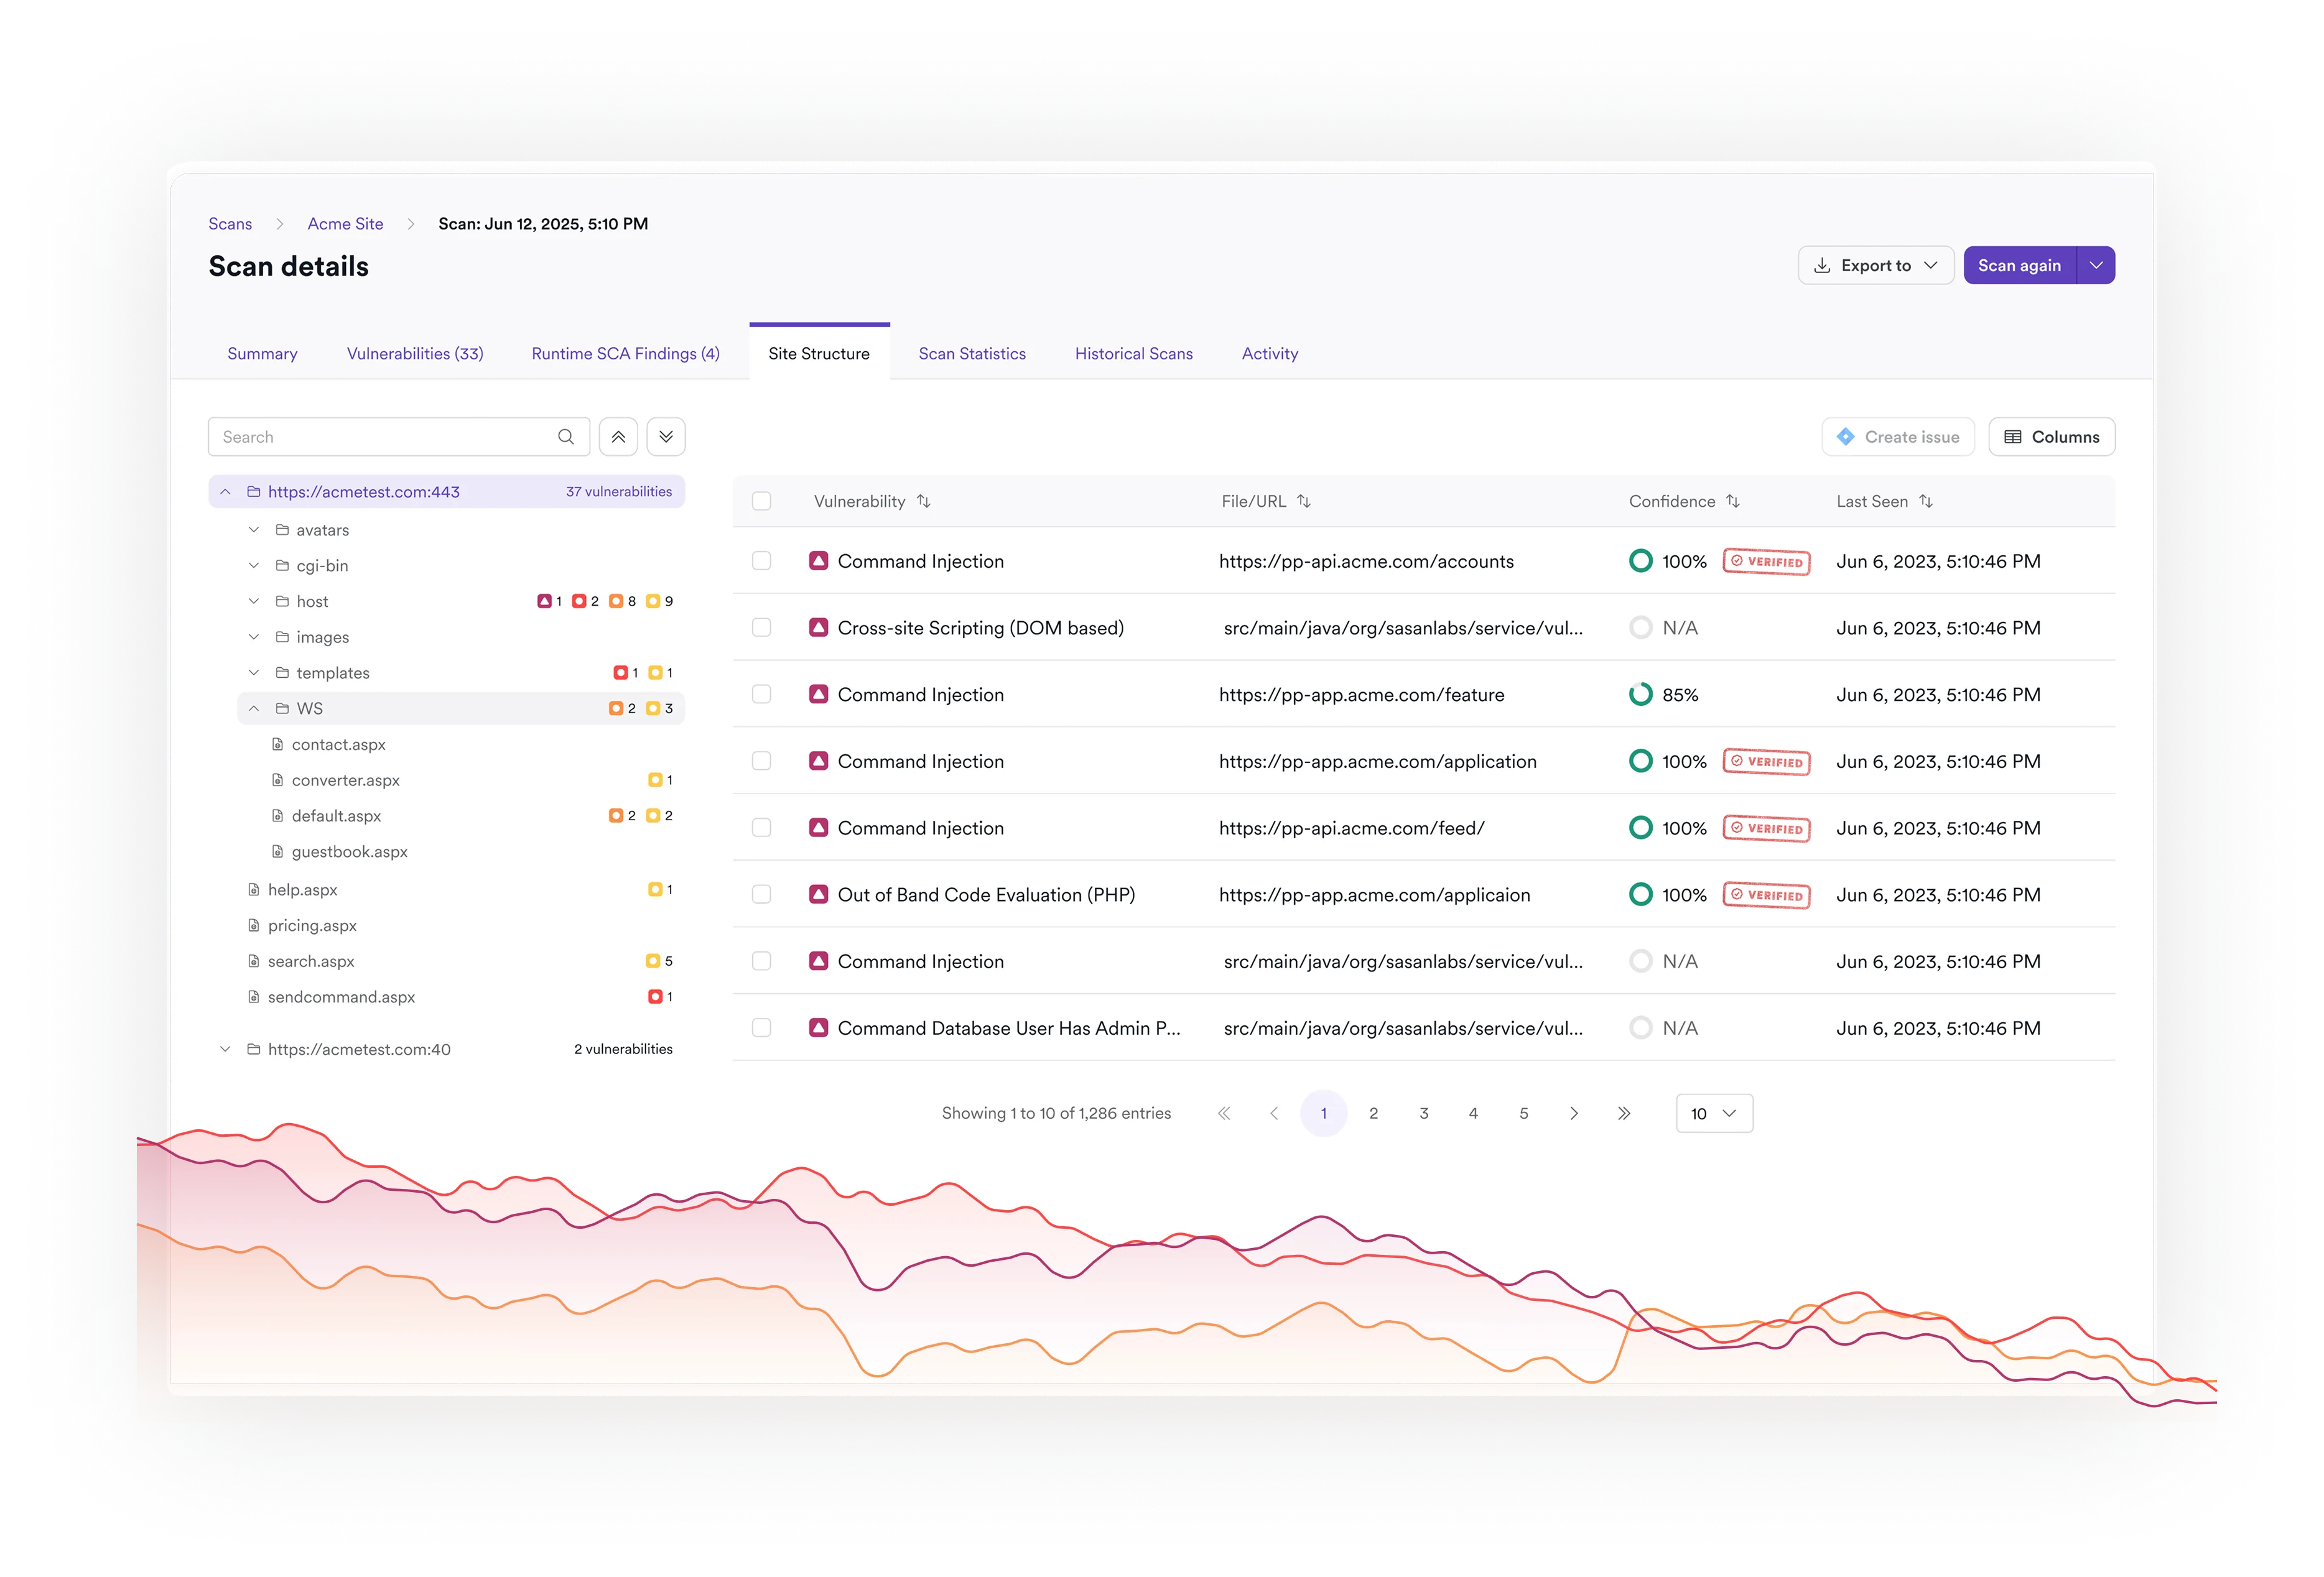The image size is (2324, 1577).
Task: Open the rows-per-page dropdown showing 10
Action: click(x=1714, y=1113)
